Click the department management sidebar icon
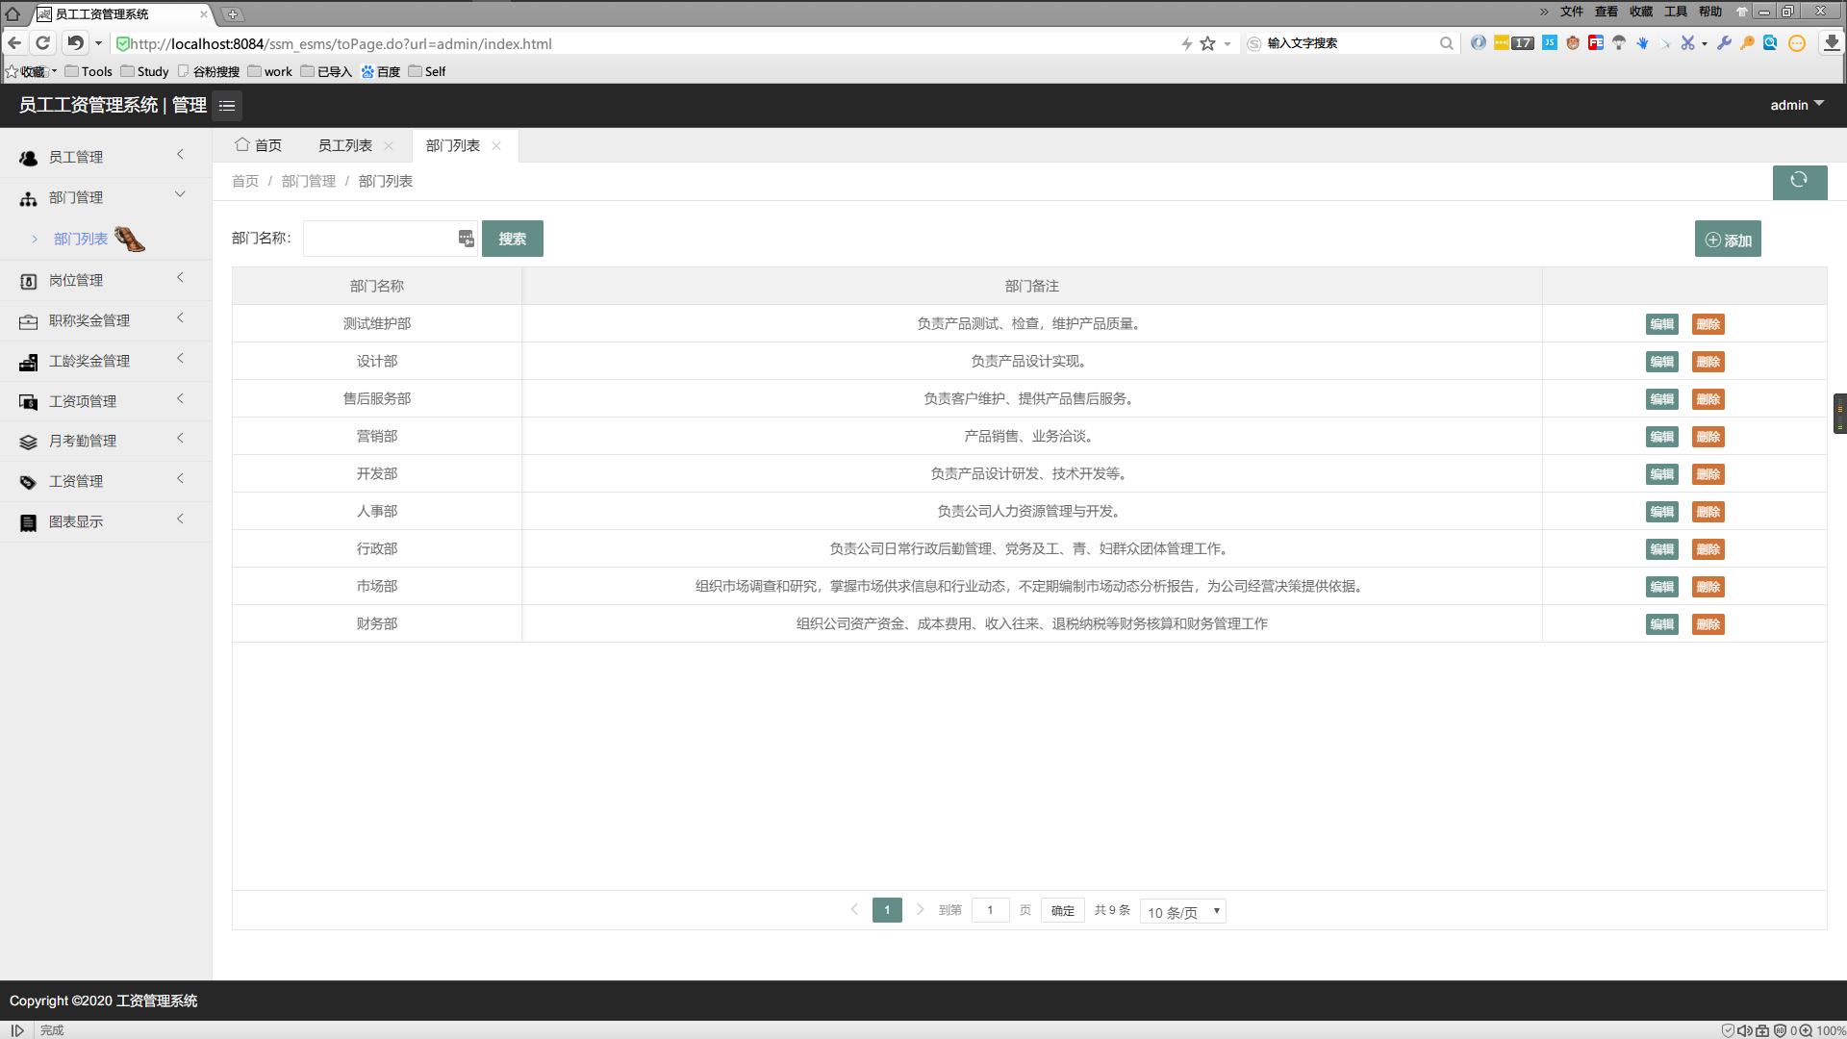This screenshot has height=1039, width=1847. [x=28, y=196]
